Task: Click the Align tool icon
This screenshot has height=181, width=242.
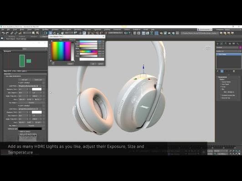Action: pos(130,33)
